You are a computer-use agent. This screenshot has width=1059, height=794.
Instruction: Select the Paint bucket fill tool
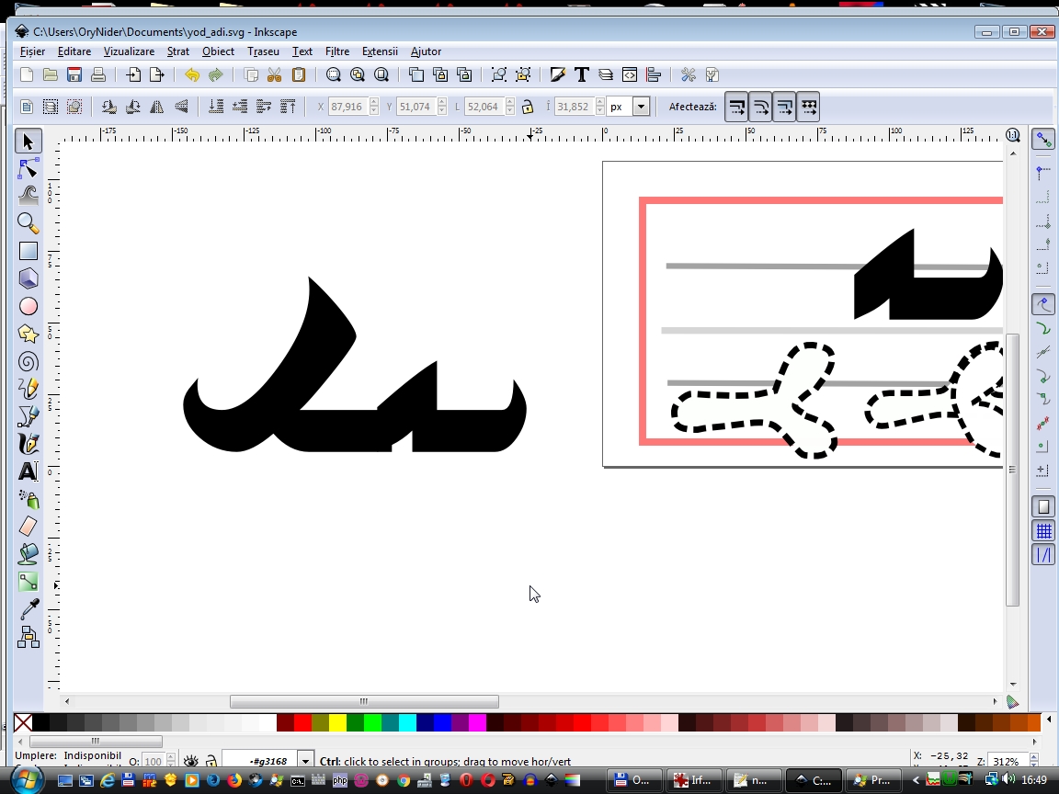(x=28, y=553)
